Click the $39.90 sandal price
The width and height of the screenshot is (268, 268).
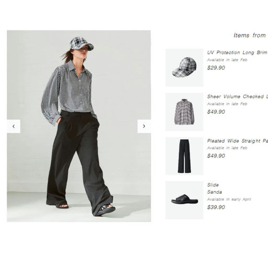[216, 207]
